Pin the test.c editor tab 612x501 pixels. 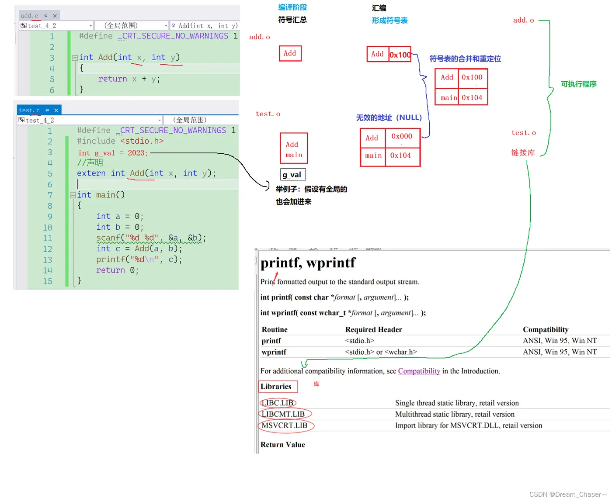click(47, 110)
